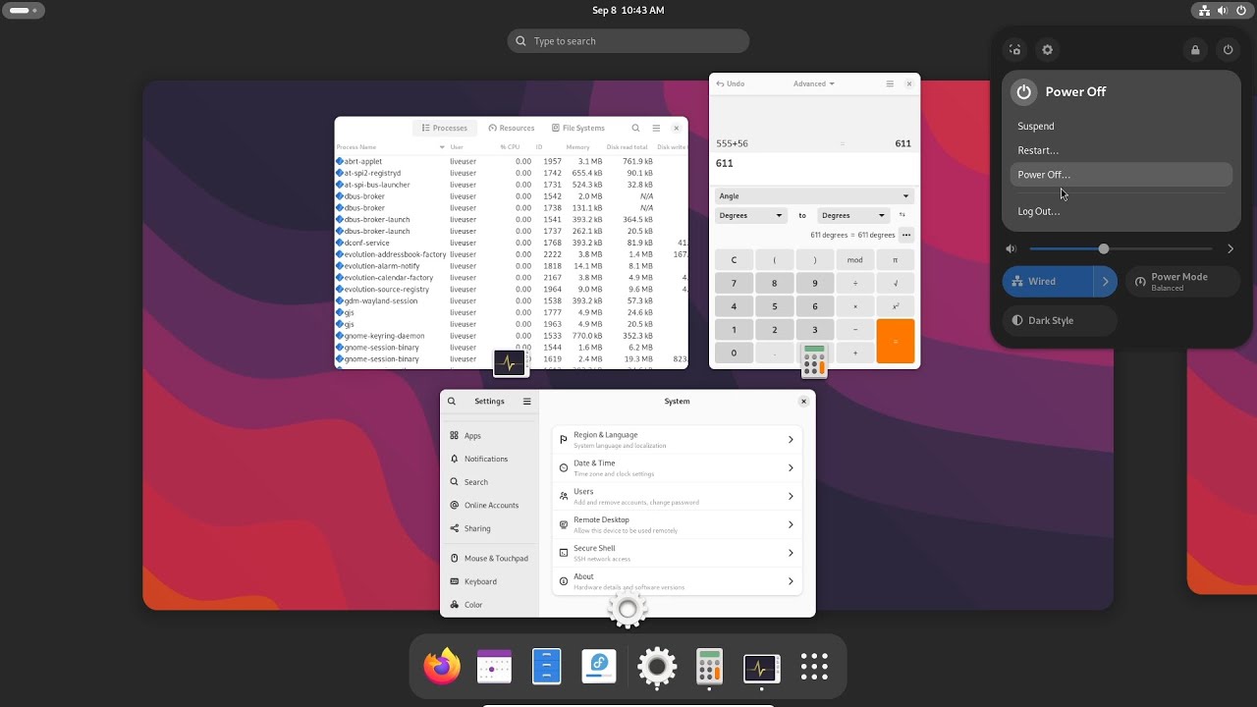Show the applications grid from the dock
This screenshot has height=707, width=1257.
814,668
